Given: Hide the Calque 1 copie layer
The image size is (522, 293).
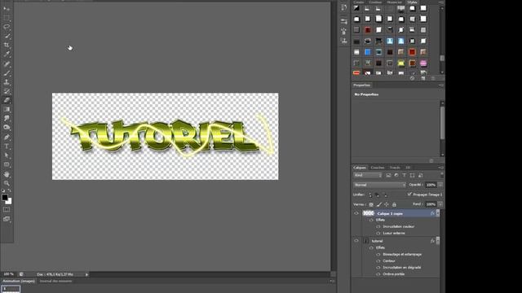Looking at the screenshot, I should [x=356, y=213].
